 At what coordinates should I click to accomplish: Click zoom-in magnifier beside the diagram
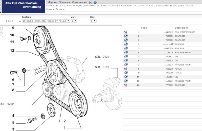[x=2, y=32]
